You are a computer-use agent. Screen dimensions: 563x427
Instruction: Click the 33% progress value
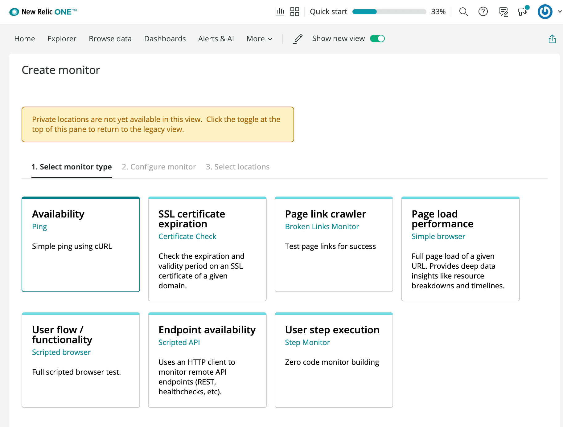tap(438, 12)
